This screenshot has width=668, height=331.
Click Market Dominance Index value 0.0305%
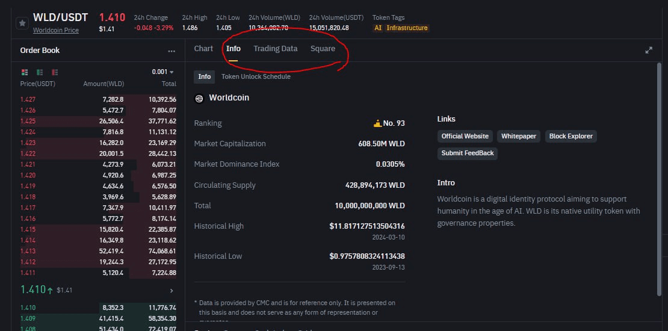click(390, 164)
